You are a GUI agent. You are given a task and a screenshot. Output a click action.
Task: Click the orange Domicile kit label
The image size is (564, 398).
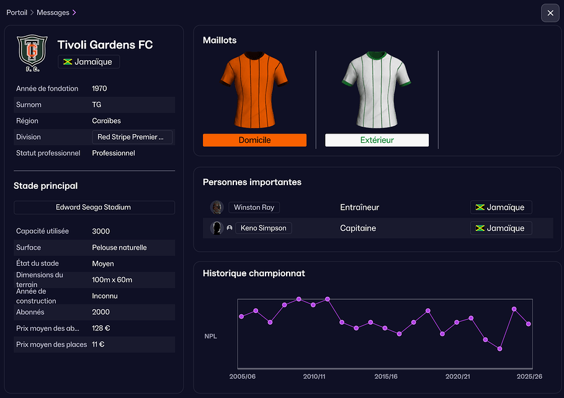[254, 140]
